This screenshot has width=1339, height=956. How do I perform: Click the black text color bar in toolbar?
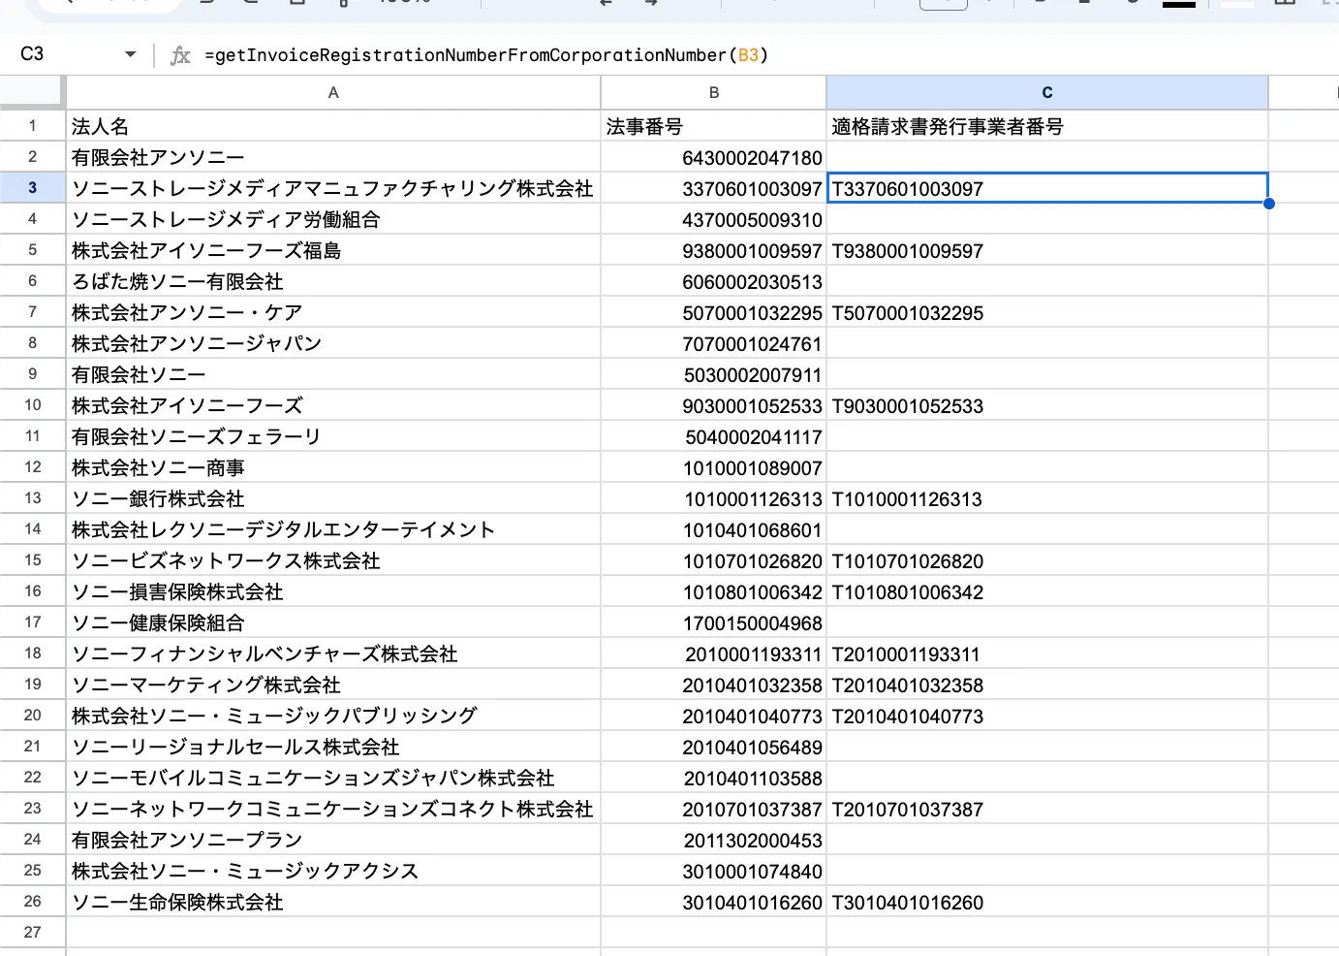(1178, 4)
